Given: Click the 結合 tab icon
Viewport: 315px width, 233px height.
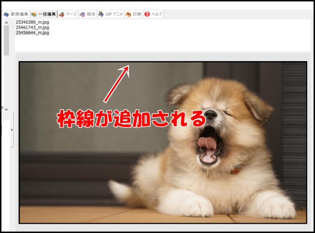Looking at the screenshot, I should click(x=82, y=14).
